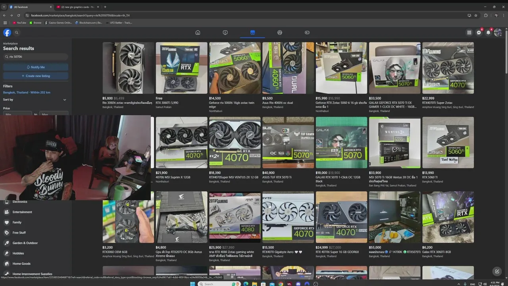Click the ฿40,900 price text
Image resolution: width=508 pixels, height=286 pixels.
click(269, 173)
